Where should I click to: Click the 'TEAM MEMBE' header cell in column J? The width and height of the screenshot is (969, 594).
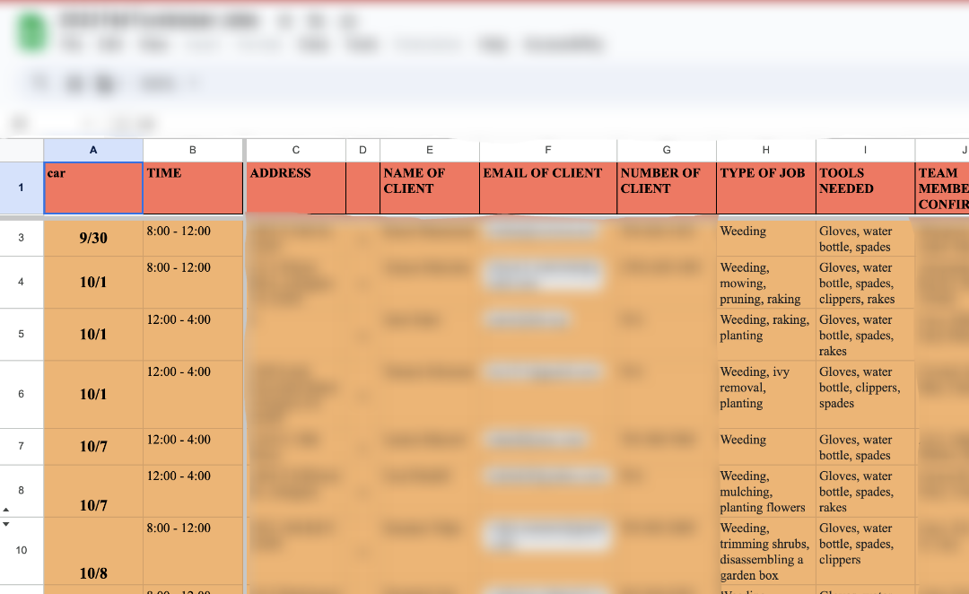tap(942, 188)
